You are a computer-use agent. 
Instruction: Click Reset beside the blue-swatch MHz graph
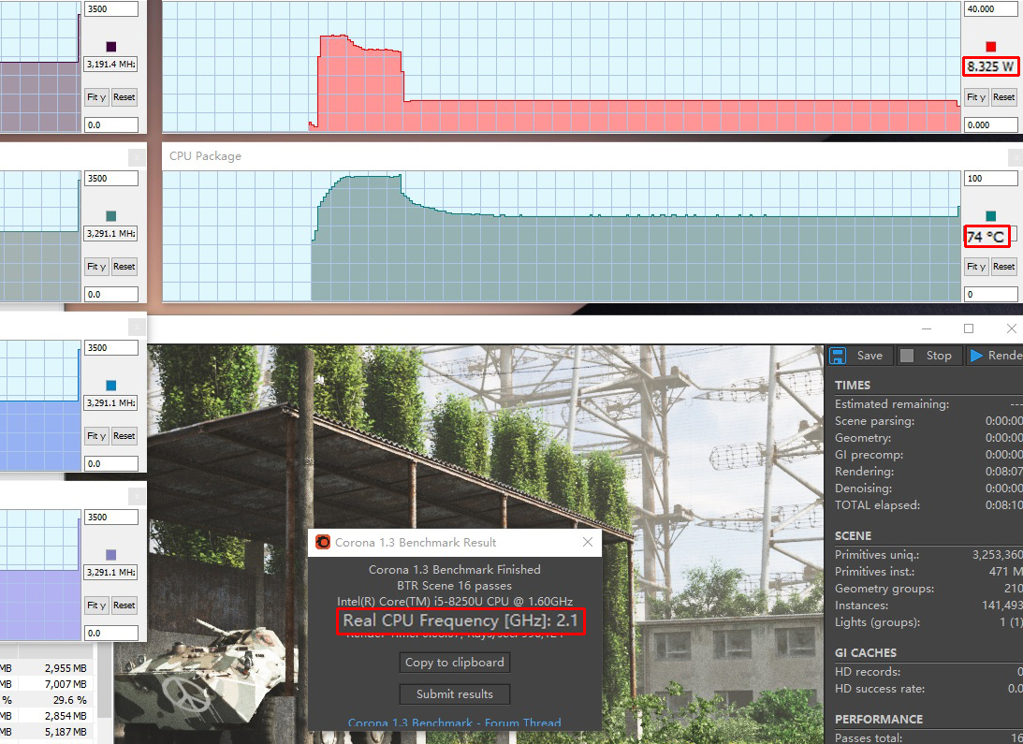click(x=124, y=436)
